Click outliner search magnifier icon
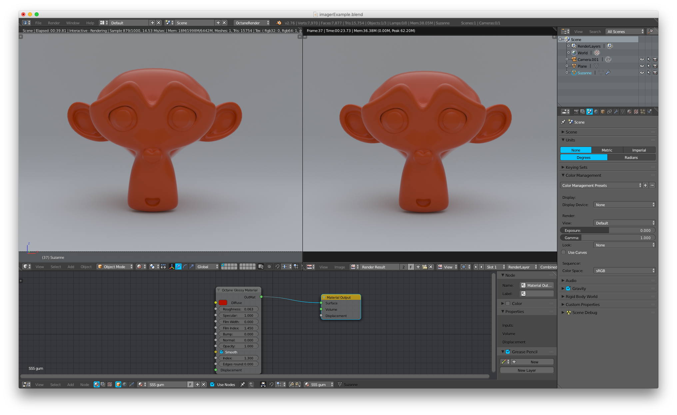The image size is (677, 415). click(x=650, y=31)
